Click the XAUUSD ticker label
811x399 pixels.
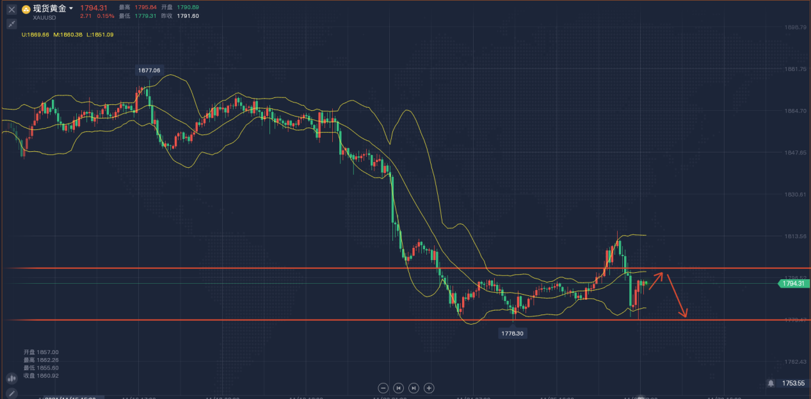click(x=44, y=18)
